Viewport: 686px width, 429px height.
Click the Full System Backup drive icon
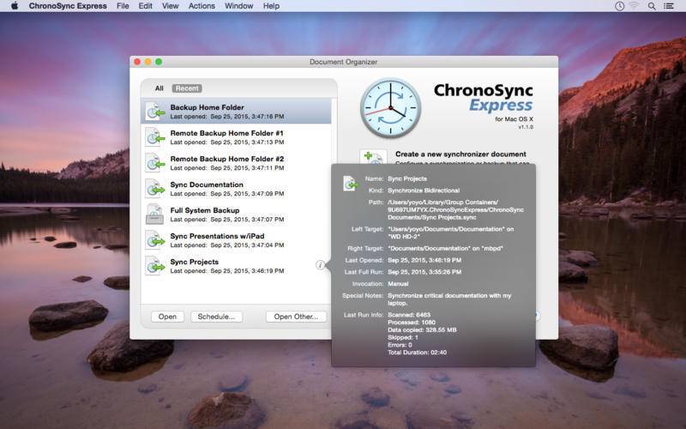(155, 214)
